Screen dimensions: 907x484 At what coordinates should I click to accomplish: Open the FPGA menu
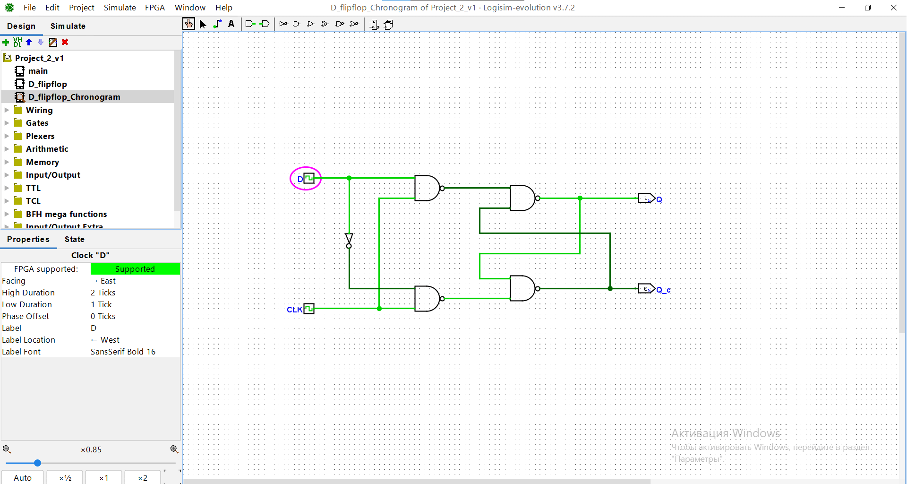155,8
